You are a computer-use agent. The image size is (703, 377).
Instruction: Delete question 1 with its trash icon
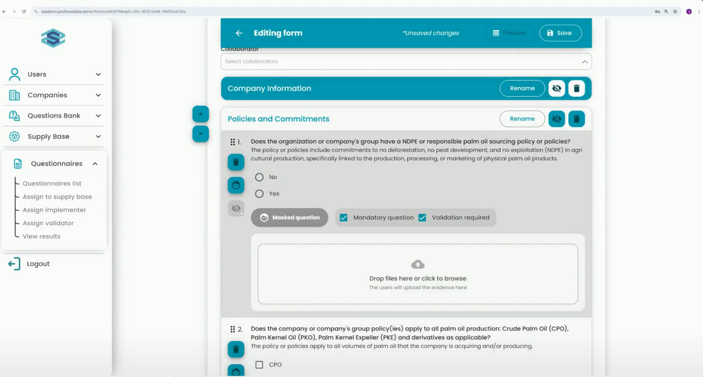[236, 162]
